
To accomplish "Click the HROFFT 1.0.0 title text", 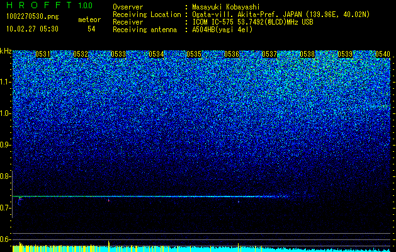I will pyautogui.click(x=50, y=5).
